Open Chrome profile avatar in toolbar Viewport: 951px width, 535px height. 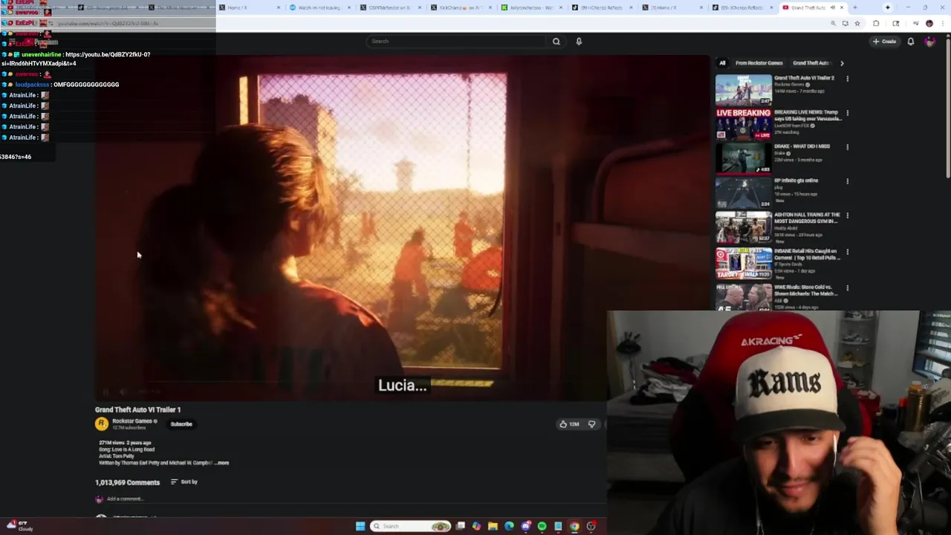929,24
